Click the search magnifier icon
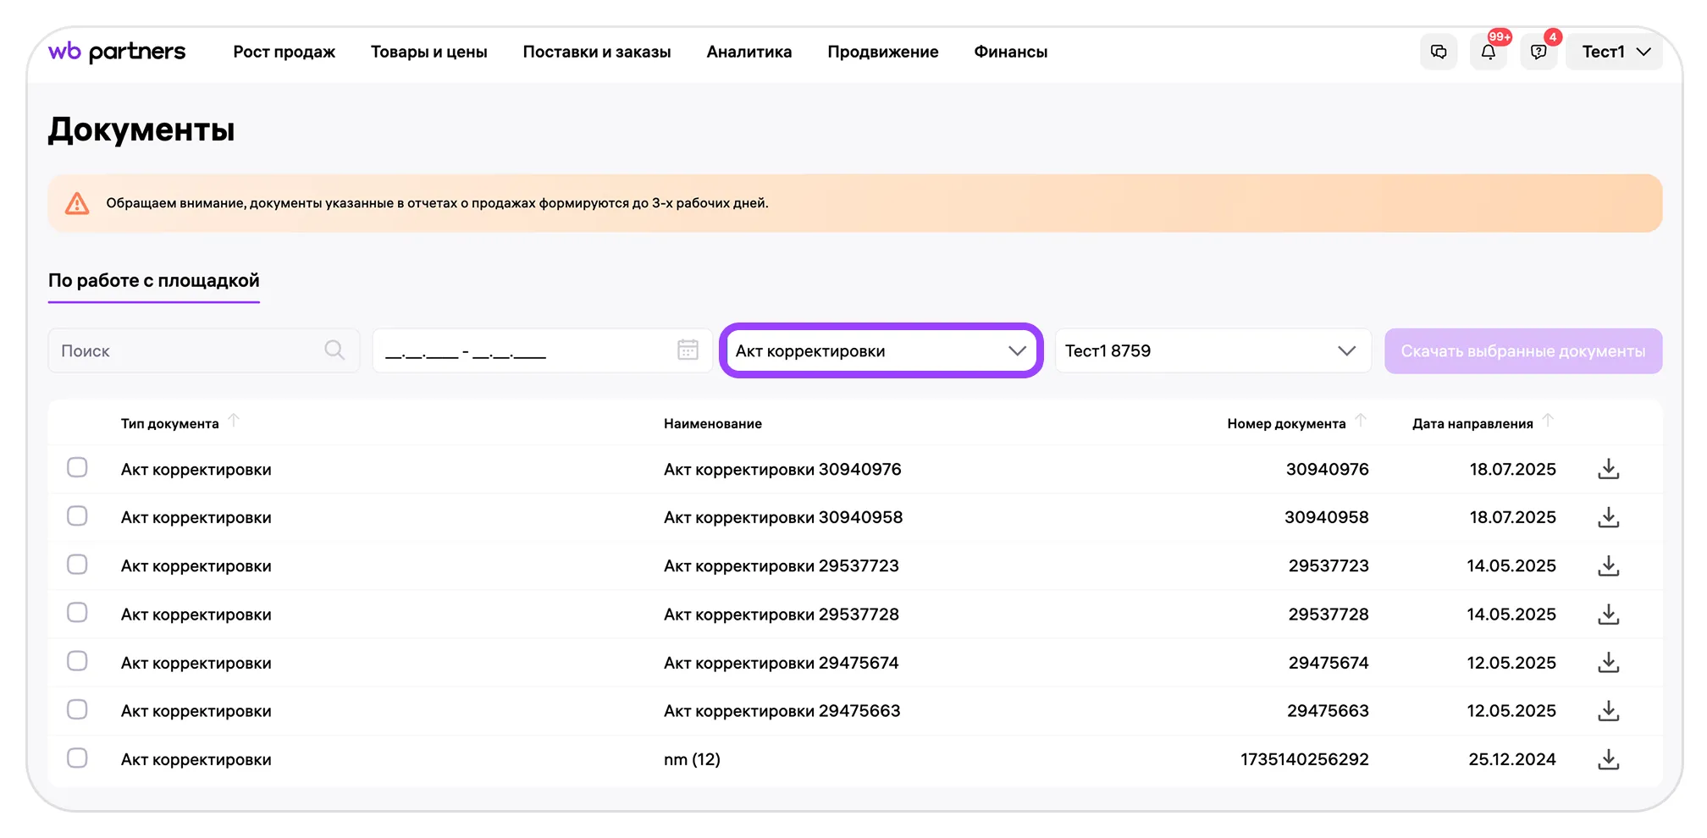 pyautogui.click(x=334, y=350)
